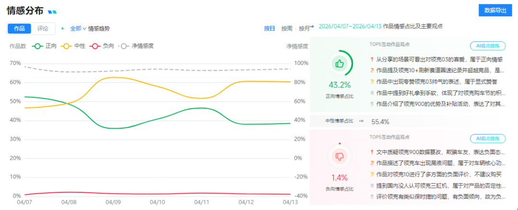Switch to the 评论 tab
Viewport: 518px width, 210px height.
43,28
